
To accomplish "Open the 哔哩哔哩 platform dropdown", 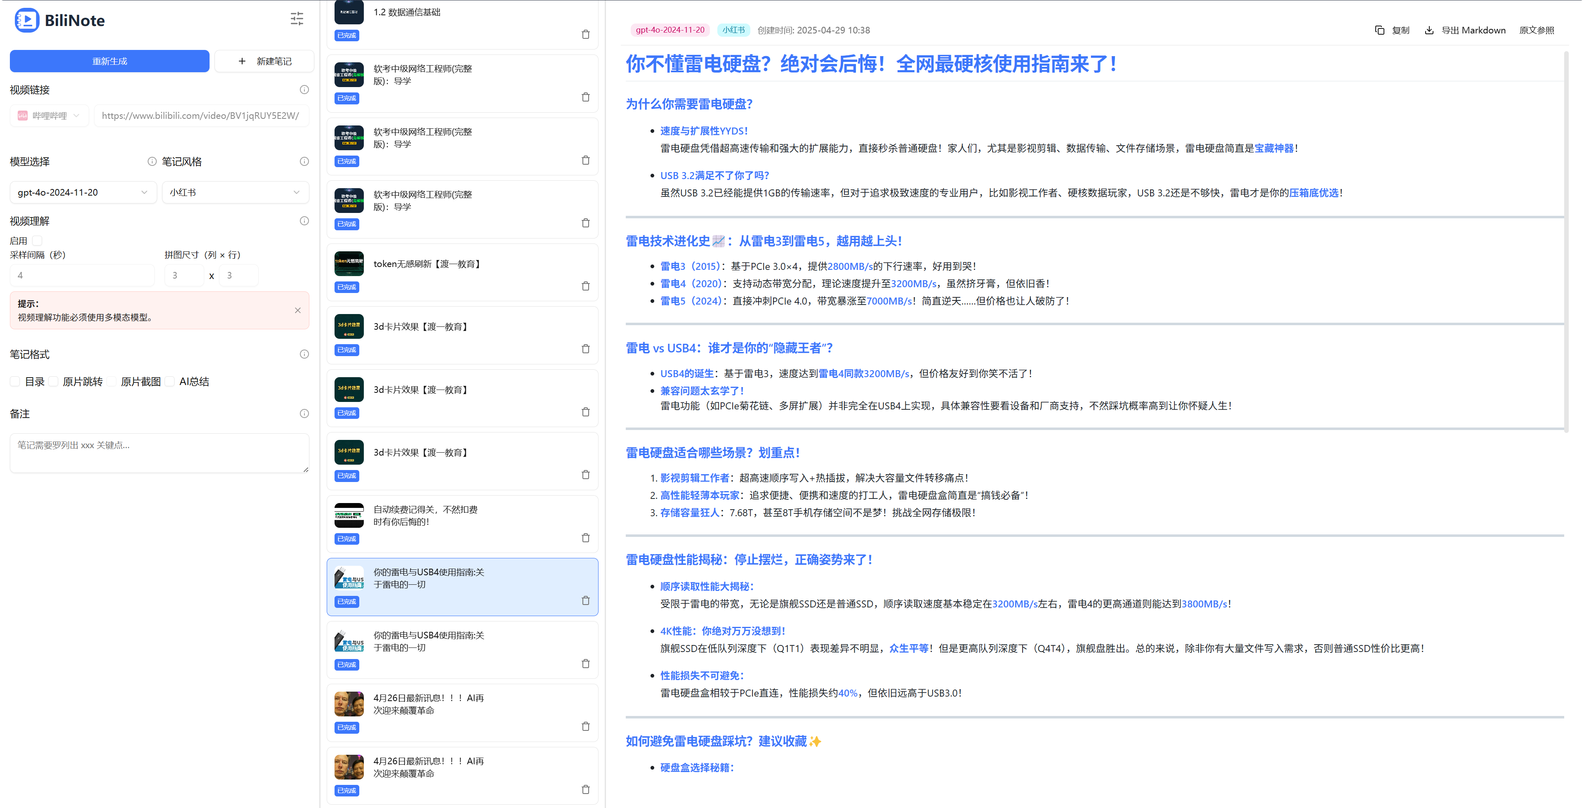I will tap(49, 115).
